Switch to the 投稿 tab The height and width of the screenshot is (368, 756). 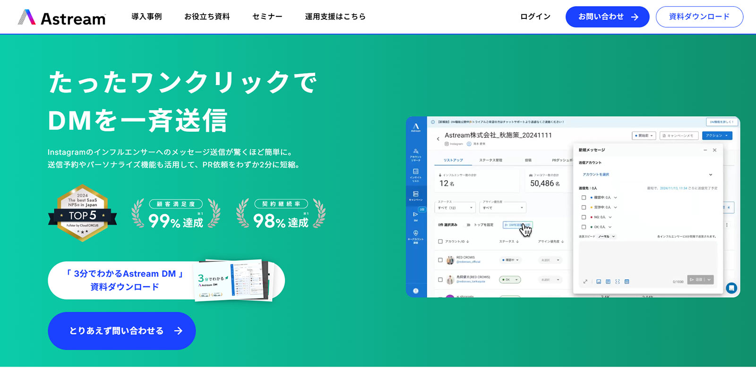528,160
